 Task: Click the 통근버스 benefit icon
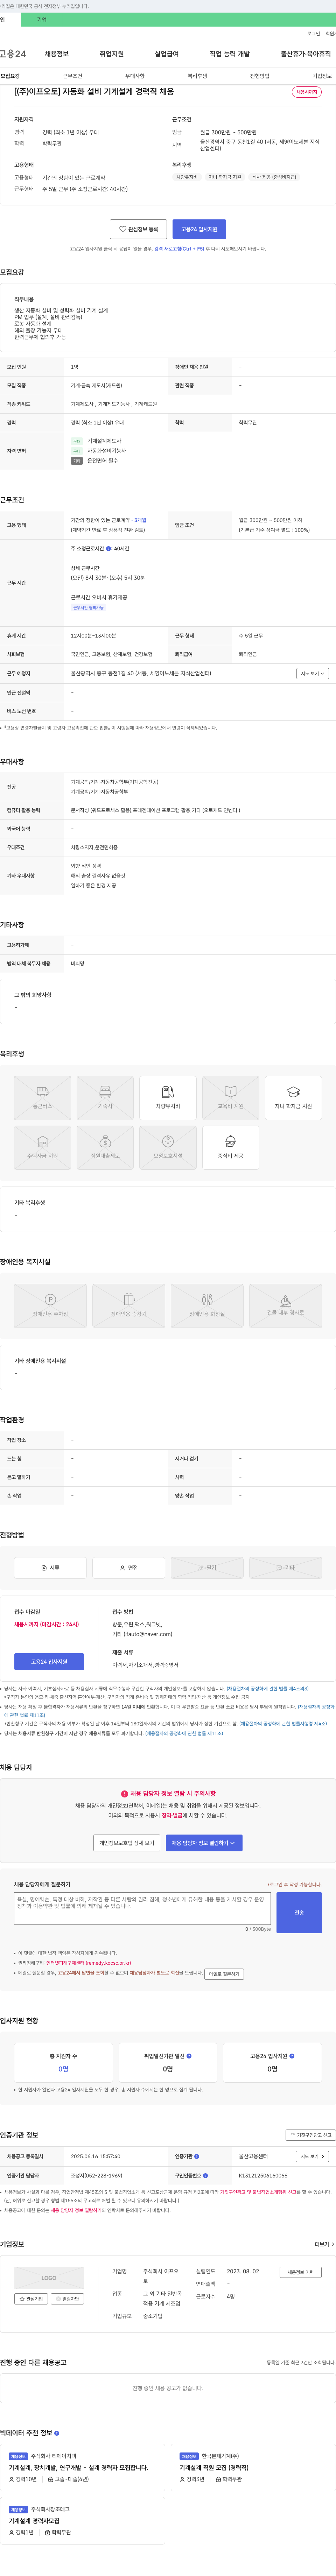pos(42,1098)
